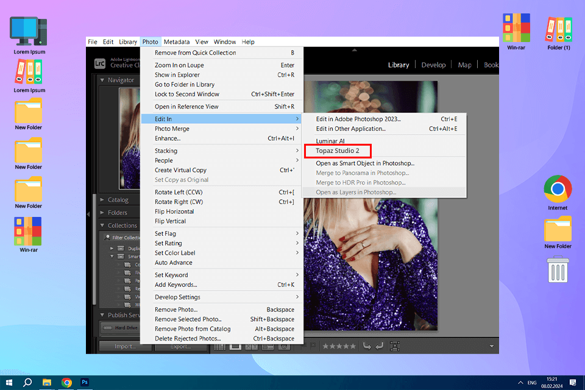Switch to the Develop module

[433, 65]
